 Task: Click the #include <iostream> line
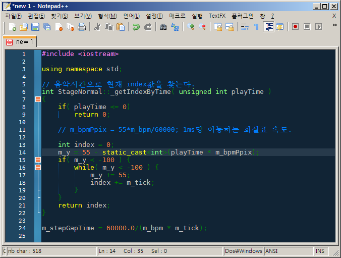[x=80, y=54]
